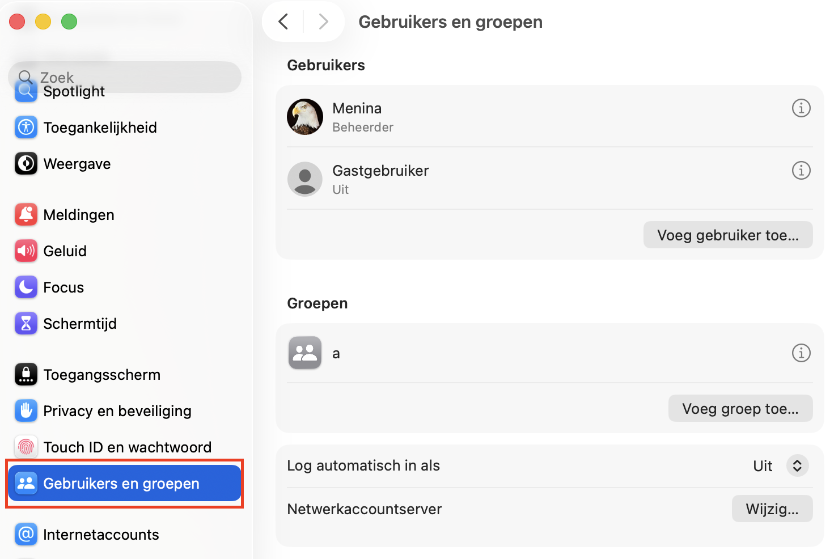Open the 'Log automatisch in als' dropdown
Image resolution: width=830 pixels, height=559 pixels.
pyautogui.click(x=797, y=465)
